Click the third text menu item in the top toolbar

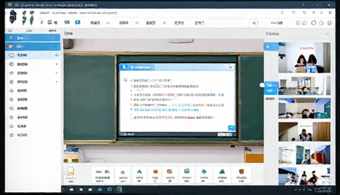[x=150, y=23]
